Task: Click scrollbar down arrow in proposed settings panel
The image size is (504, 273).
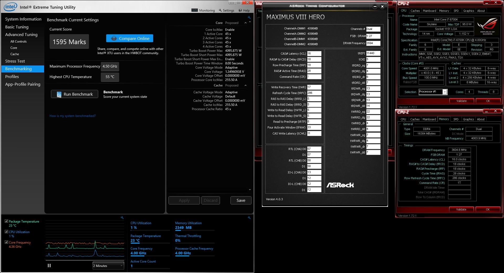Action: pyautogui.click(x=250, y=190)
